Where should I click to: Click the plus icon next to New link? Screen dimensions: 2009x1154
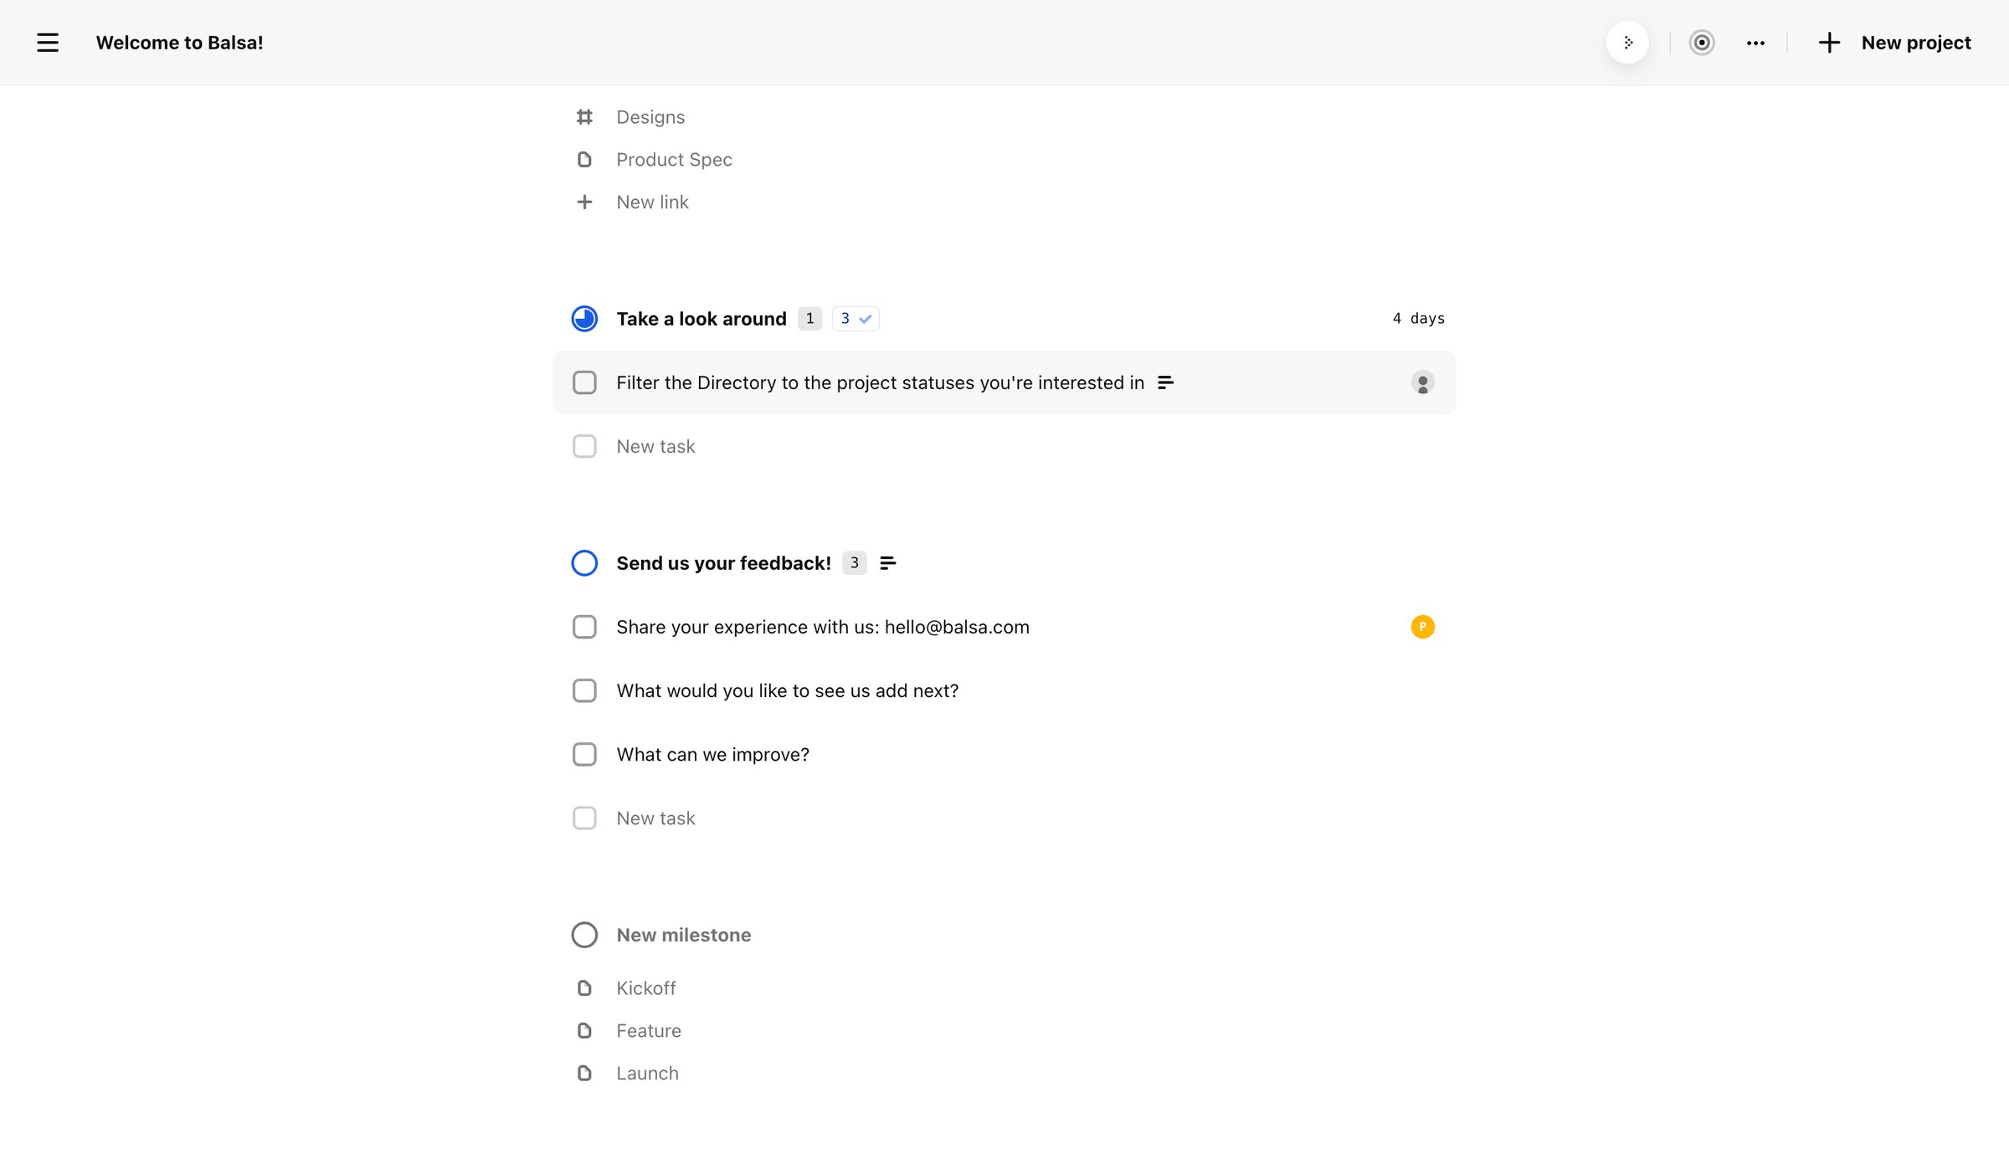click(584, 202)
